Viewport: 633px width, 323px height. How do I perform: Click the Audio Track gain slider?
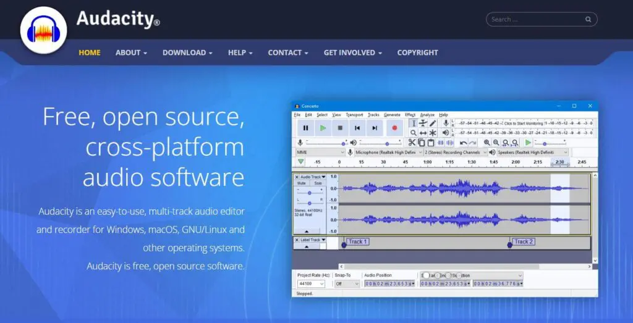tap(310, 193)
